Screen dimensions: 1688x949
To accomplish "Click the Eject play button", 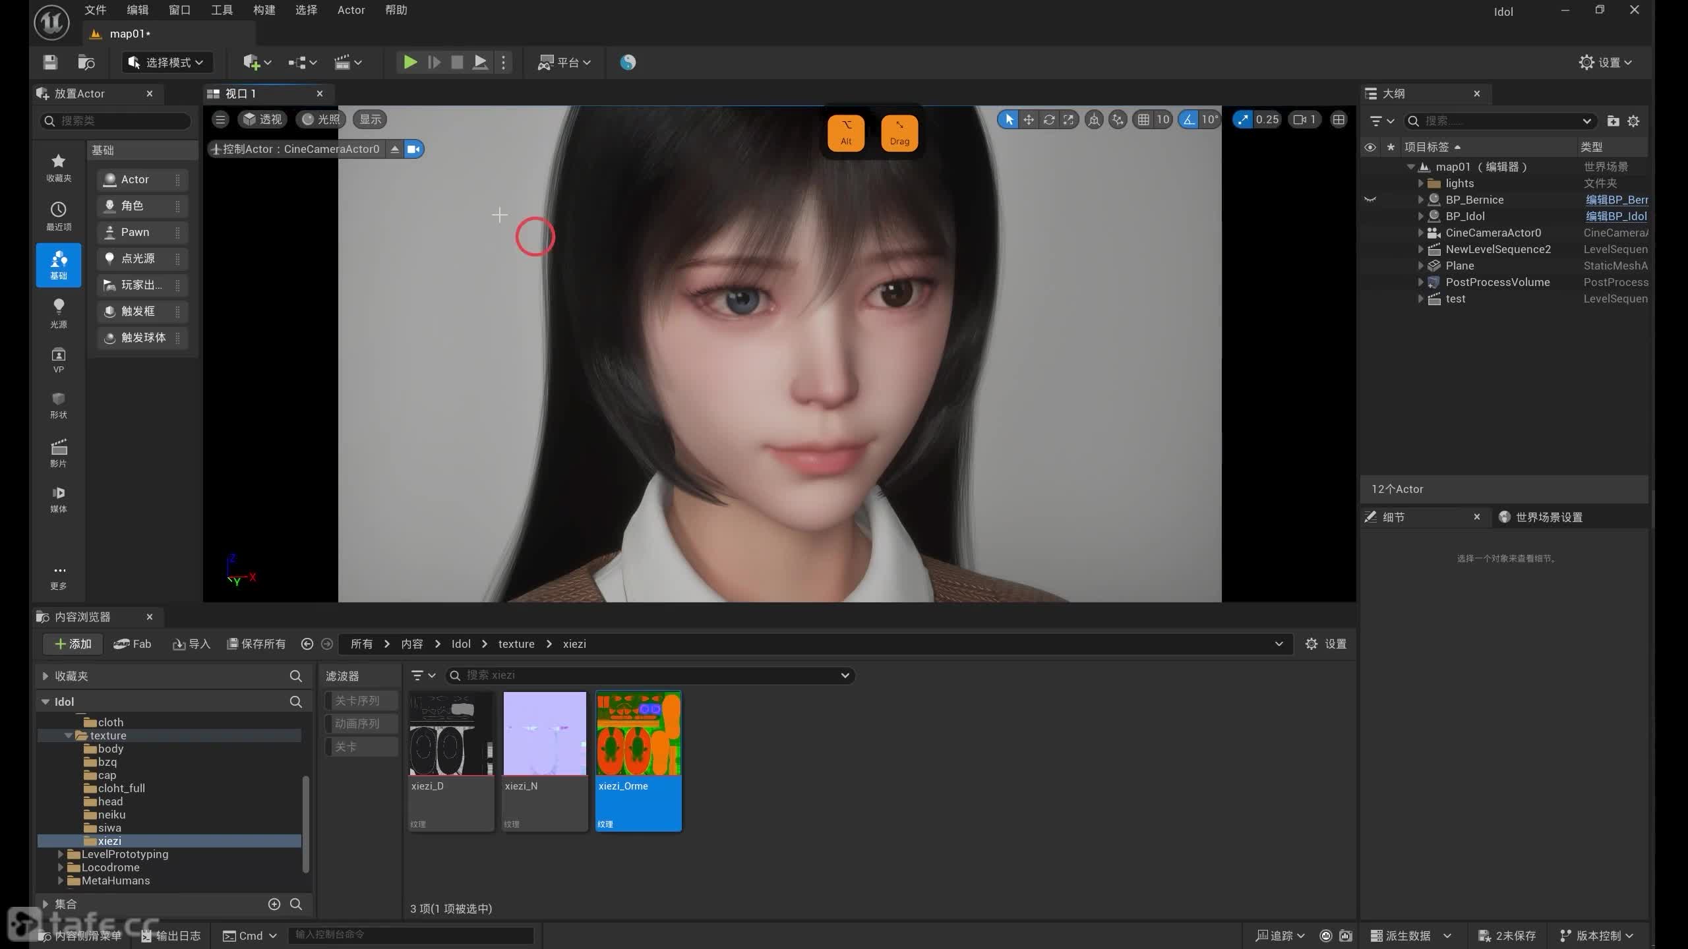I will 481,62.
